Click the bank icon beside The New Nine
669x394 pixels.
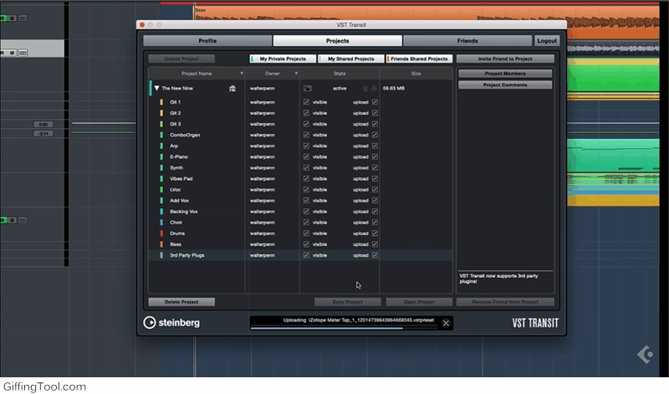point(232,89)
